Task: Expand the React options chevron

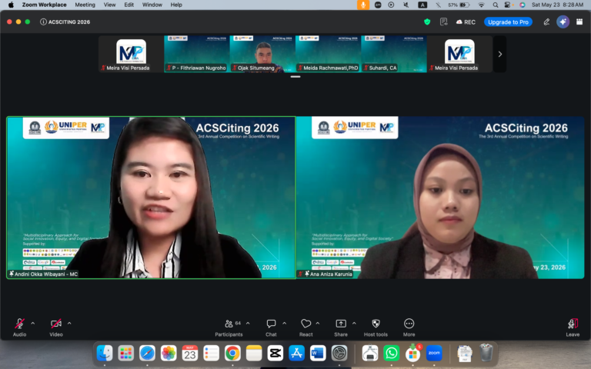Action: pos(318,324)
